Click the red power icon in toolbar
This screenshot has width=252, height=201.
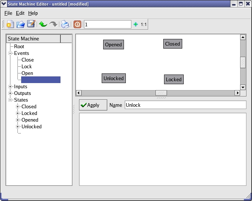pyautogui.click(x=77, y=24)
